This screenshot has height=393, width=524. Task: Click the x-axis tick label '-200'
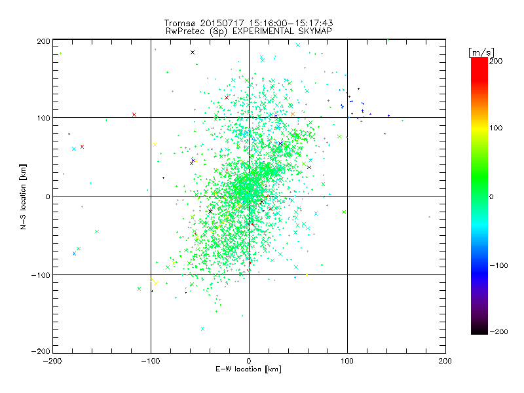click(x=52, y=361)
